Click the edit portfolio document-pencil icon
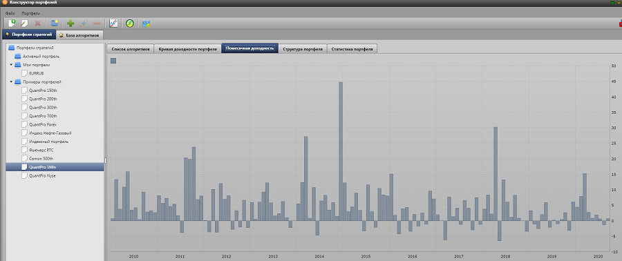This screenshot has width=622, height=261. (x=25, y=23)
